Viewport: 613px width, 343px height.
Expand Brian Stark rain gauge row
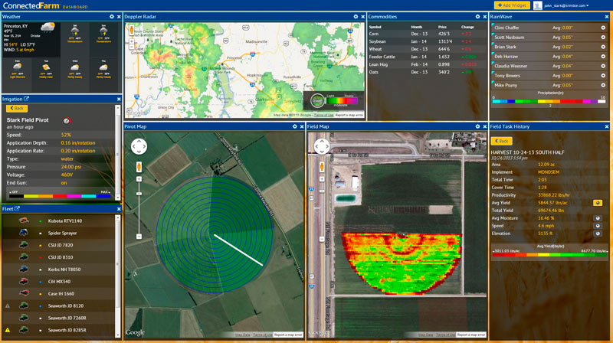[x=603, y=47]
